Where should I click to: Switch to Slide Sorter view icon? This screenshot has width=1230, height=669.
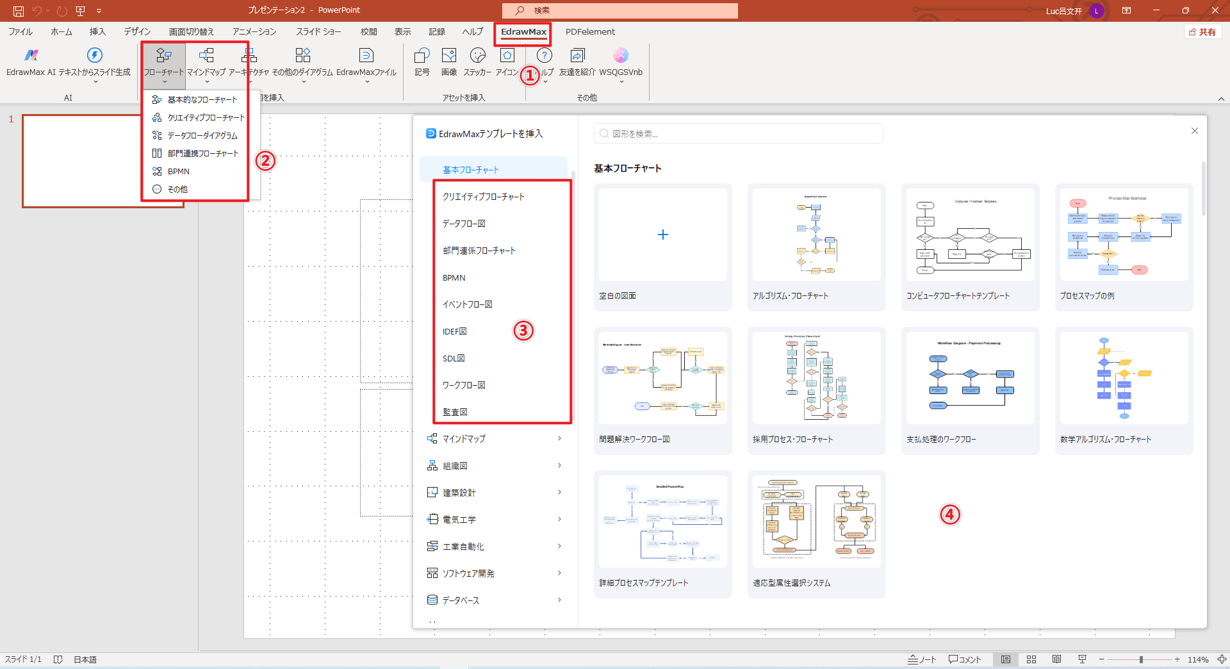1031,659
